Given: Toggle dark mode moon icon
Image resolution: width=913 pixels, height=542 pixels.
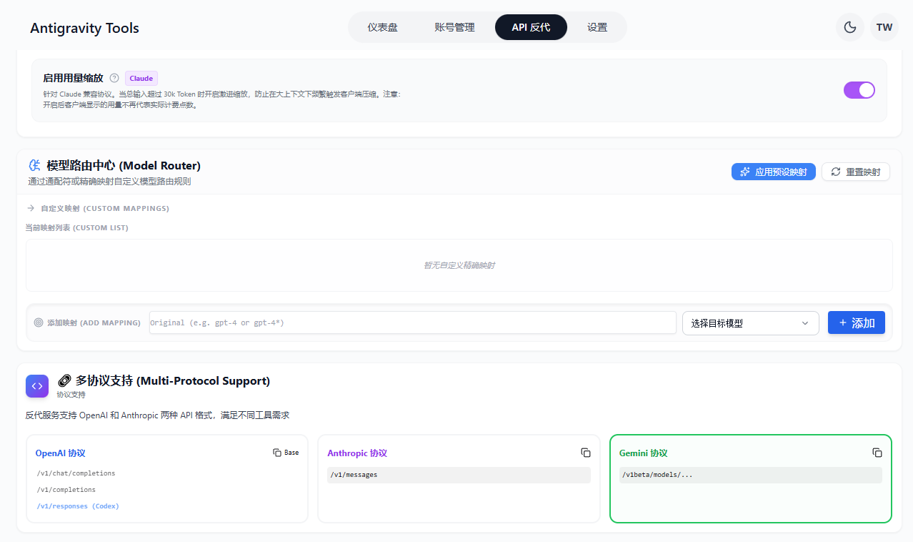Looking at the screenshot, I should coord(849,27).
